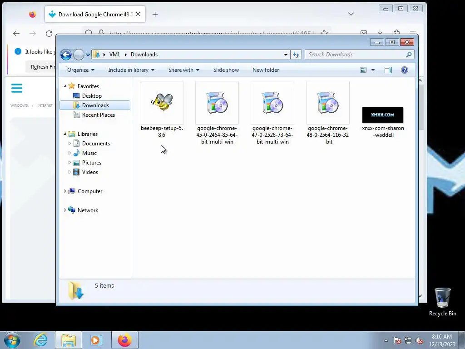Image resolution: width=465 pixels, height=349 pixels.
Task: Open Libraries in navigation pane
Action: (88, 134)
